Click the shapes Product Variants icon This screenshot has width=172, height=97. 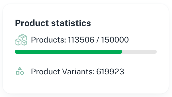coord(20,71)
